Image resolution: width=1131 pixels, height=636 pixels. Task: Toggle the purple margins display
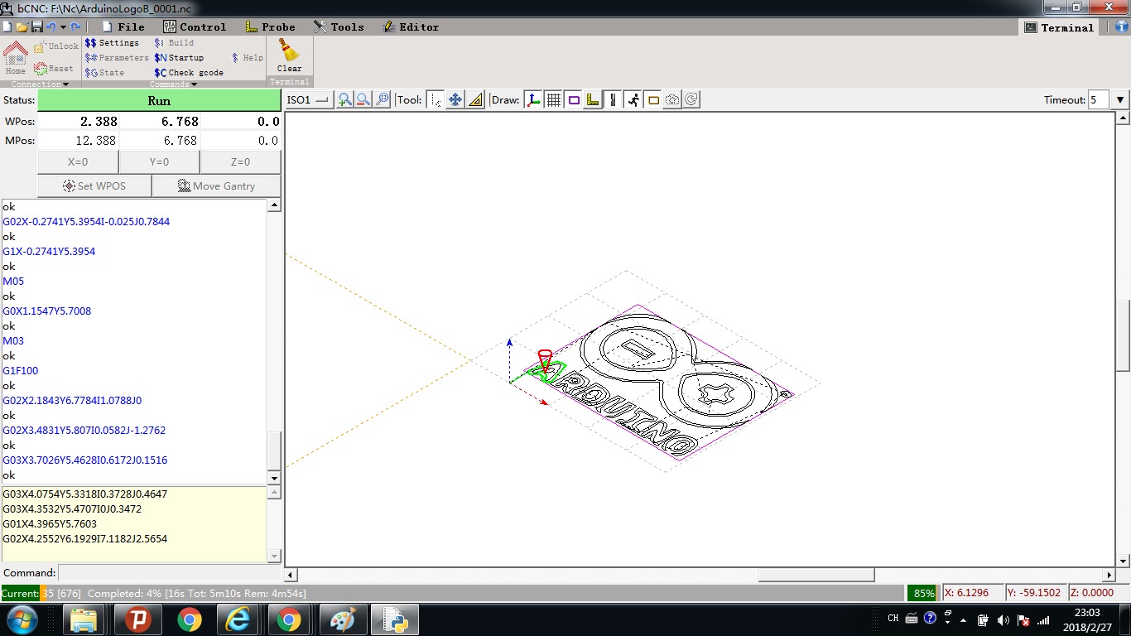point(574,100)
